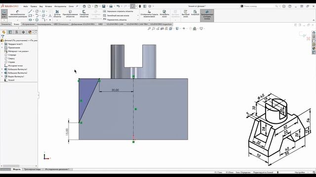Switch to the Анализировать ribbon tab
Screen dimensions: 316x177
click(x=44, y=24)
